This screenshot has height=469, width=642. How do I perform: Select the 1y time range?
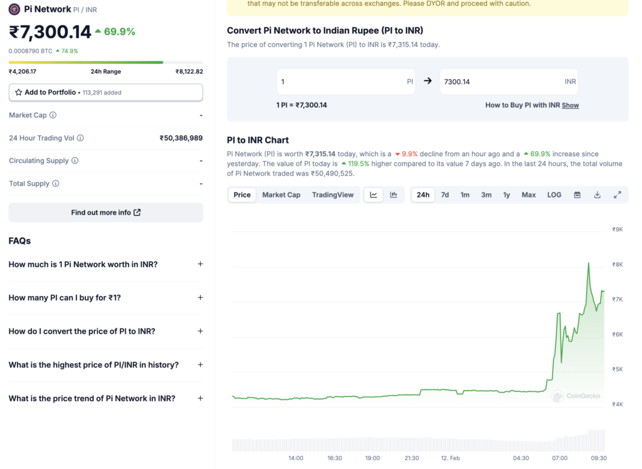point(507,195)
